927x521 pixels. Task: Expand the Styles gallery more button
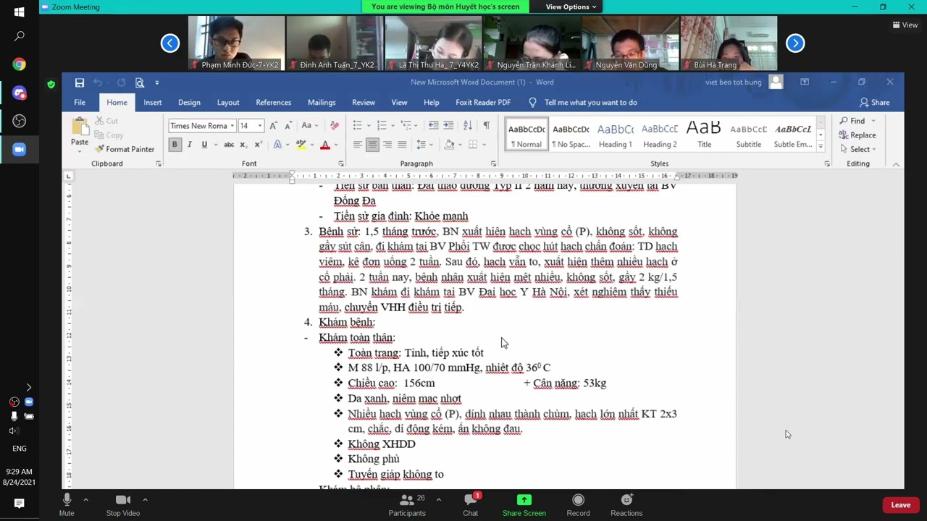coord(821,148)
